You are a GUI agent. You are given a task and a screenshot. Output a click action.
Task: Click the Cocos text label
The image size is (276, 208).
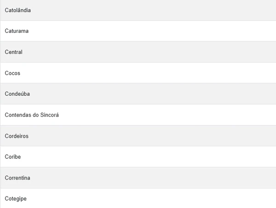(x=12, y=73)
